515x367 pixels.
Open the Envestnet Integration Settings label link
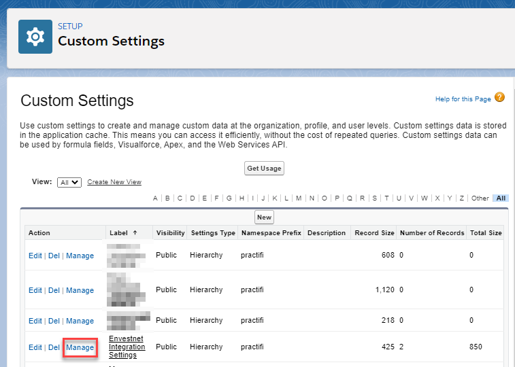(x=127, y=347)
